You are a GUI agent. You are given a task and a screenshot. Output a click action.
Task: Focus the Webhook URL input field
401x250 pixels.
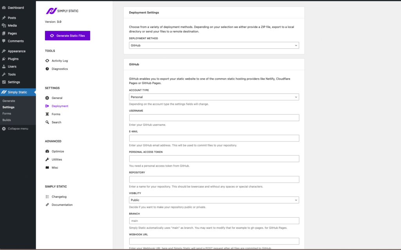coord(214,241)
